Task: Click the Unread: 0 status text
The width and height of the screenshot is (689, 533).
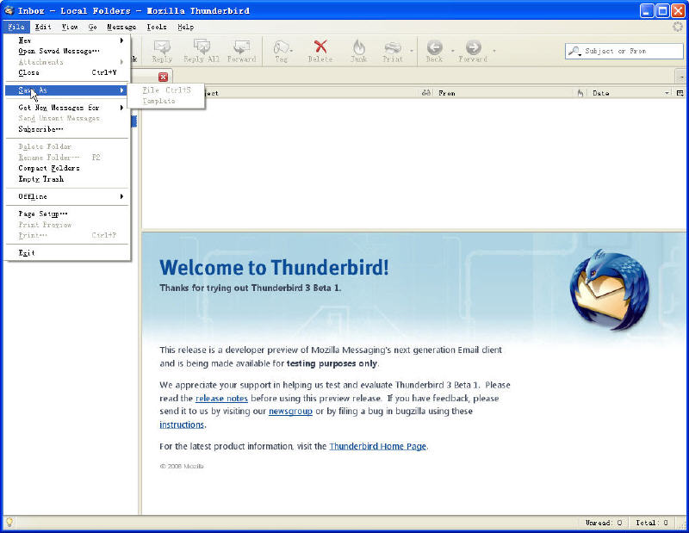Action: (604, 523)
